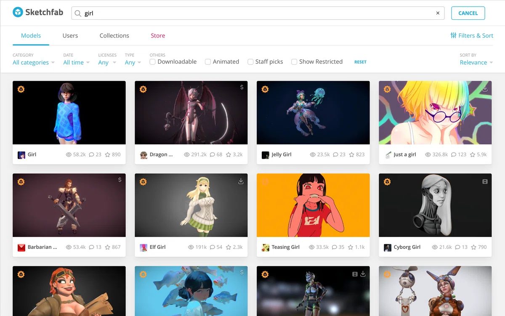Click download icon on Elf Girl card
The height and width of the screenshot is (316, 505).
(241, 181)
